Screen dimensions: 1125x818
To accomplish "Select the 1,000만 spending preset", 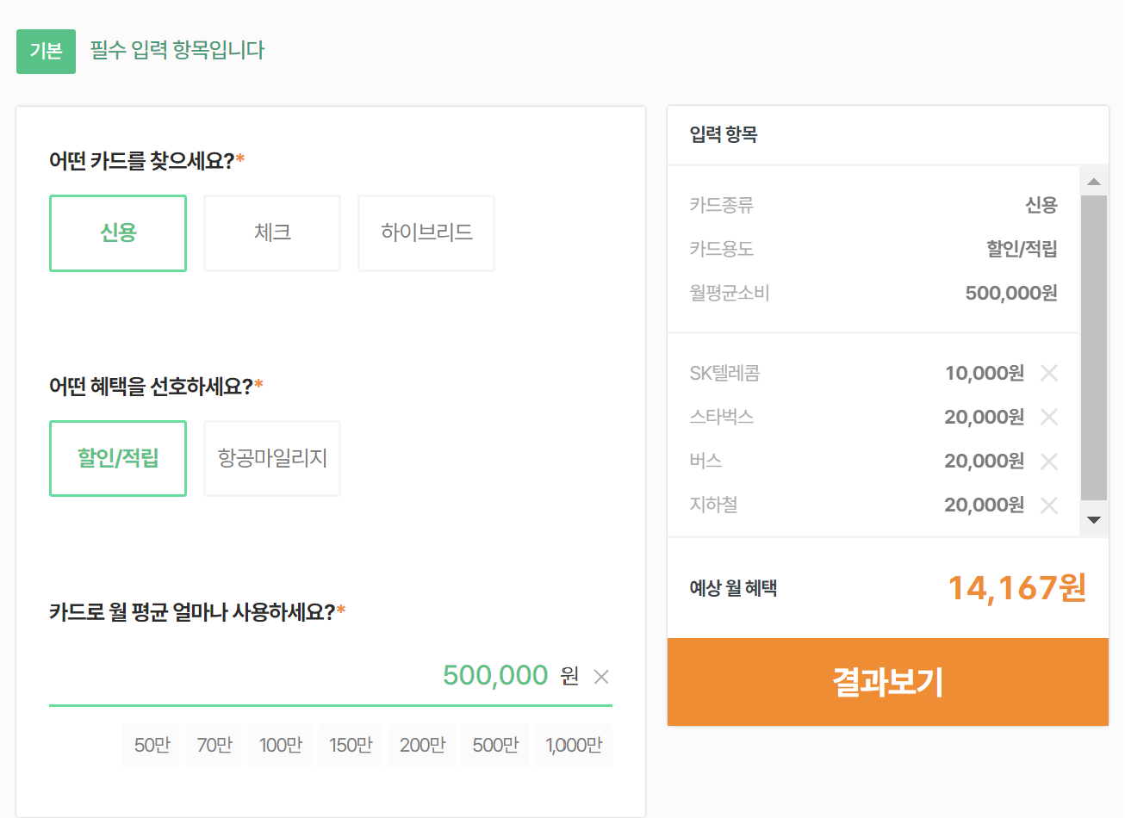I will coord(573,745).
